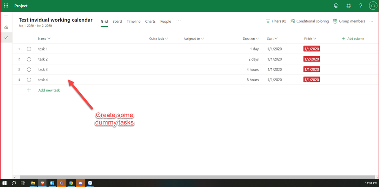
Task: Open the CT account avatar
Action: (373, 6)
